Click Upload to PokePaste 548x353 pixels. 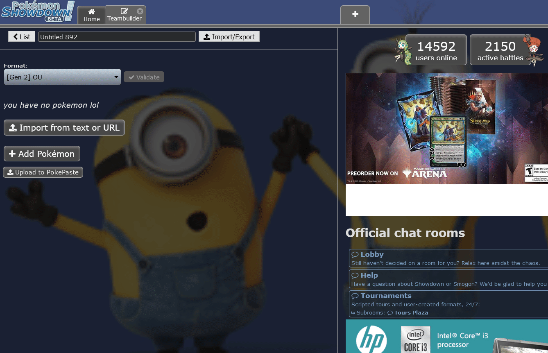[43, 172]
